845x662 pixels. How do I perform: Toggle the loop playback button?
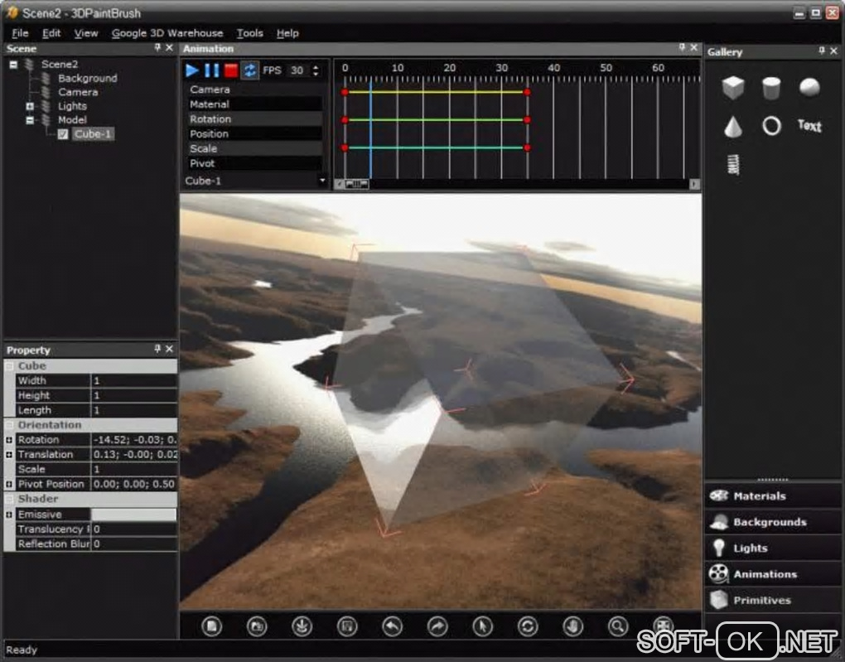(250, 70)
